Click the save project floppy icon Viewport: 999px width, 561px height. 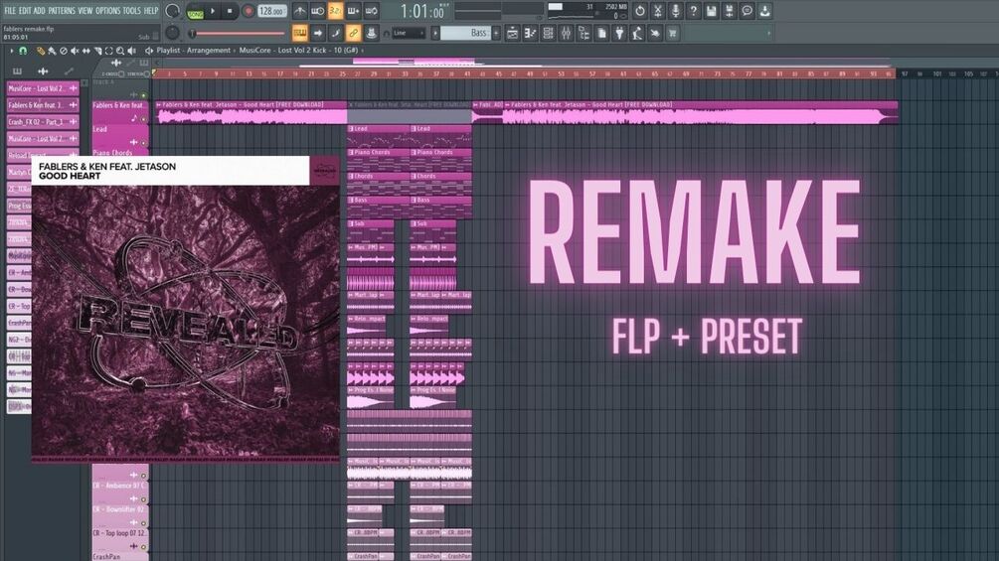coord(711,11)
